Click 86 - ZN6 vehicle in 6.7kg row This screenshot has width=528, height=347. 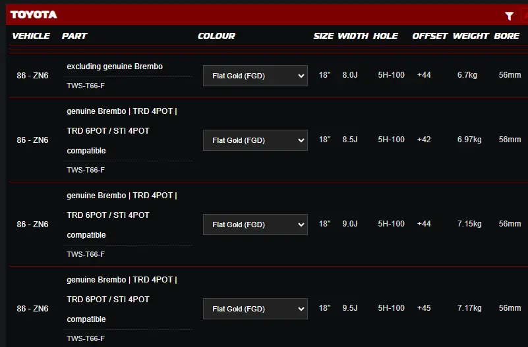click(33, 76)
